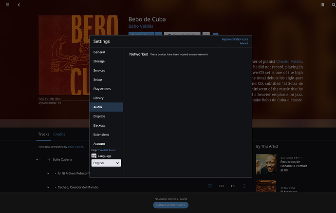The width and height of the screenshot is (336, 213).
Task: Click the FLAC 44.1kHz 16bit format label
Action: (50, 99)
